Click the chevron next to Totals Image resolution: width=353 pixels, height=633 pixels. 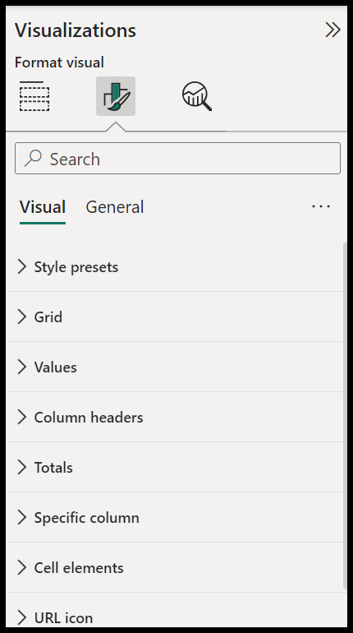(x=22, y=467)
